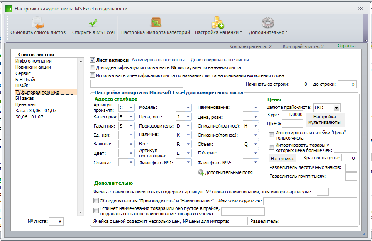Expand the Гарантия column dropdown
The width and height of the screenshot is (372, 241).
pyautogui.click(x=131, y=126)
